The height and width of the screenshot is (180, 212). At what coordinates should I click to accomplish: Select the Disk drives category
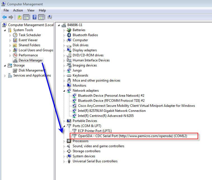81,45
